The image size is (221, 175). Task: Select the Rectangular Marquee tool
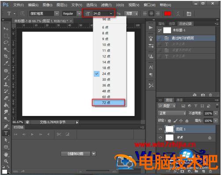6,36
